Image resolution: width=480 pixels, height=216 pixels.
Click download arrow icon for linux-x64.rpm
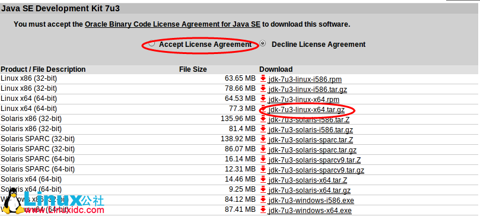(263, 99)
